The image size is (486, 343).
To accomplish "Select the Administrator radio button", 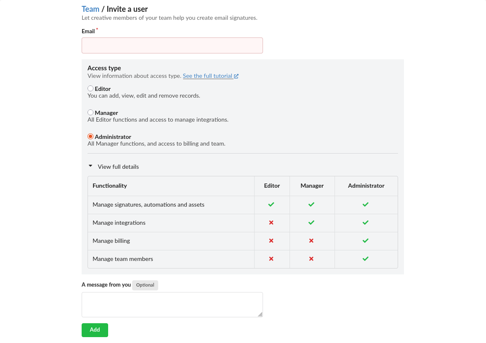I will coord(90,137).
